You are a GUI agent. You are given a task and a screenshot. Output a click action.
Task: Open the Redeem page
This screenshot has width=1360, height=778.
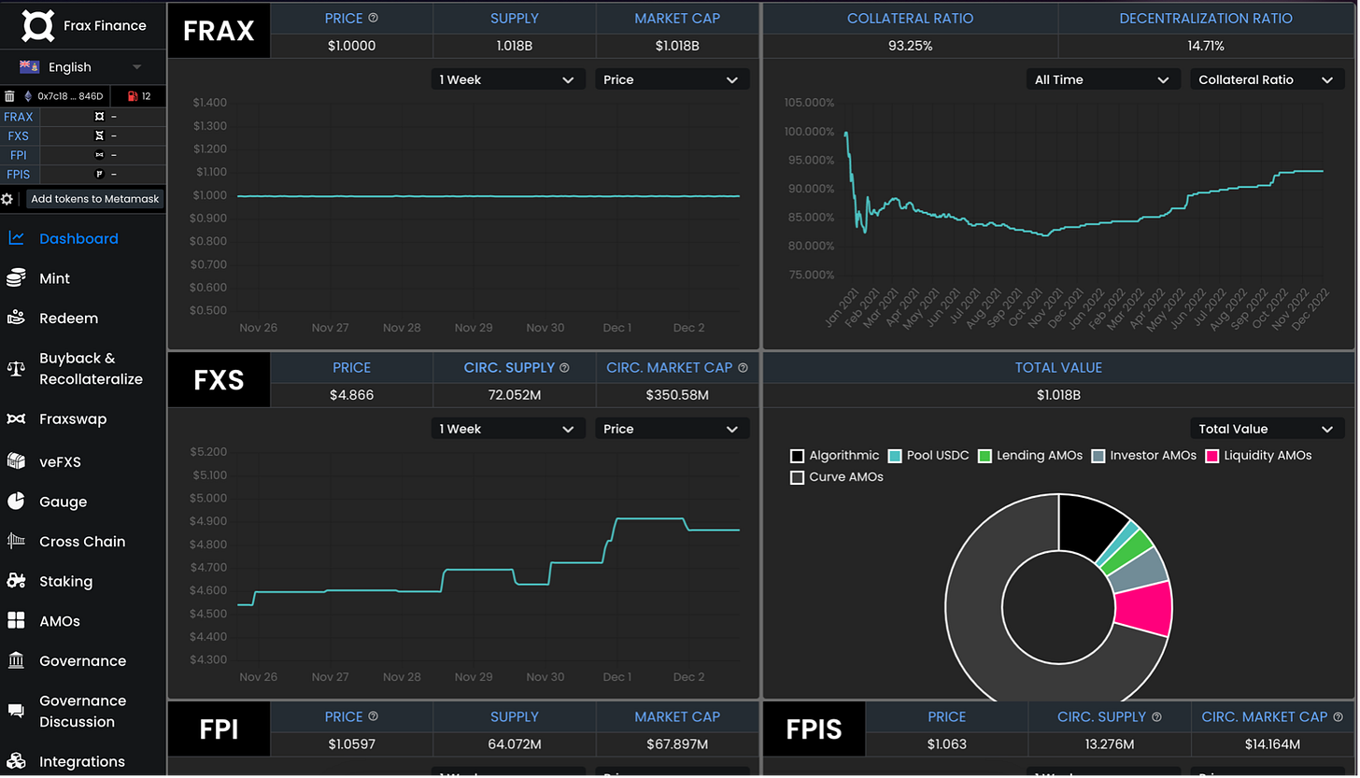pyautogui.click(x=68, y=318)
